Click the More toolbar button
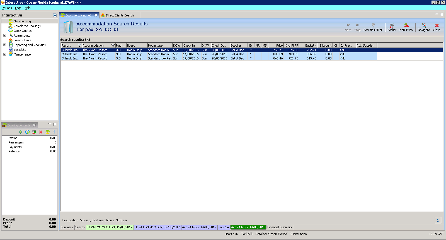Viewport: 446px width, 240px height. tap(348, 27)
